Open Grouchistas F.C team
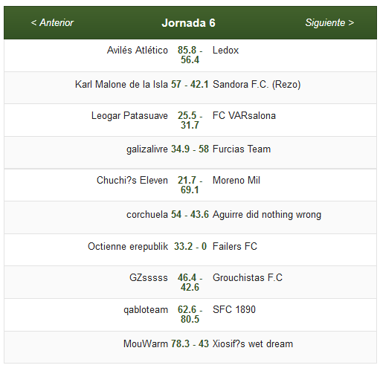This screenshot has height=368, width=380. coord(248,277)
